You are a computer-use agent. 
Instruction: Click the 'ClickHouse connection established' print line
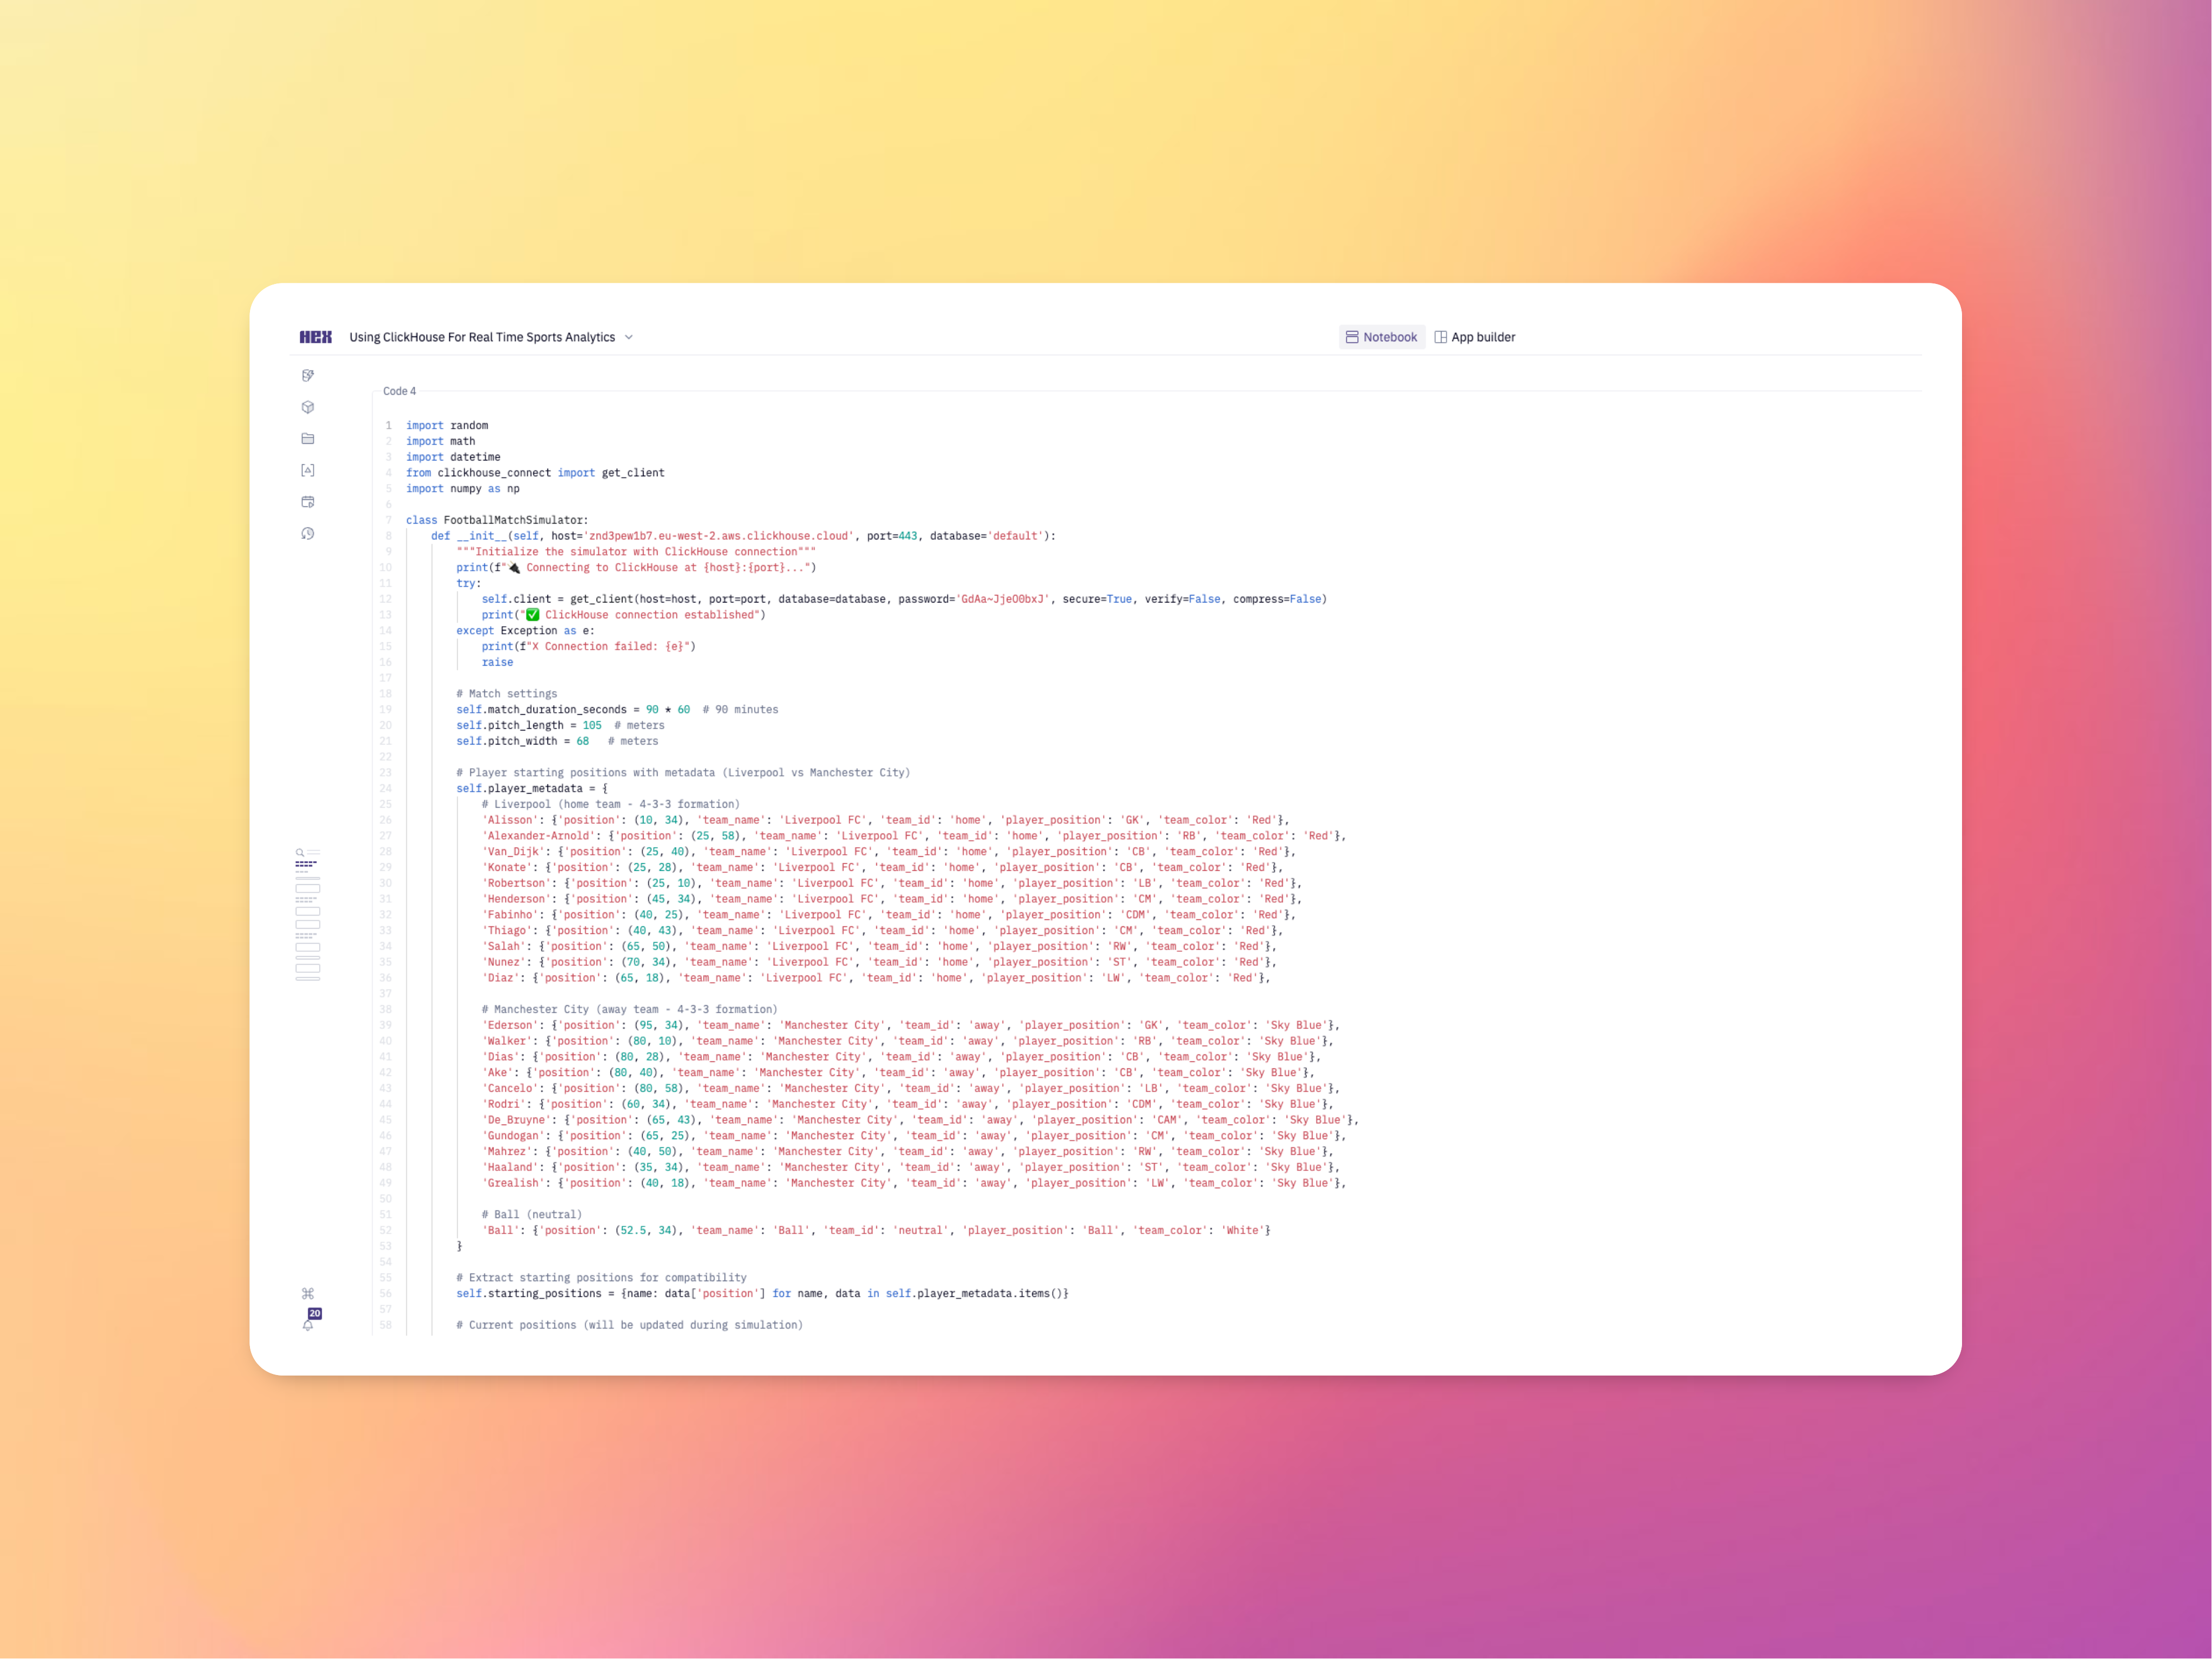[623, 615]
